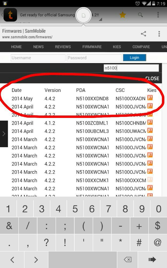Click the N5100OXADN CSC value
Viewport: 167px width, 268px height.
(x=131, y=99)
